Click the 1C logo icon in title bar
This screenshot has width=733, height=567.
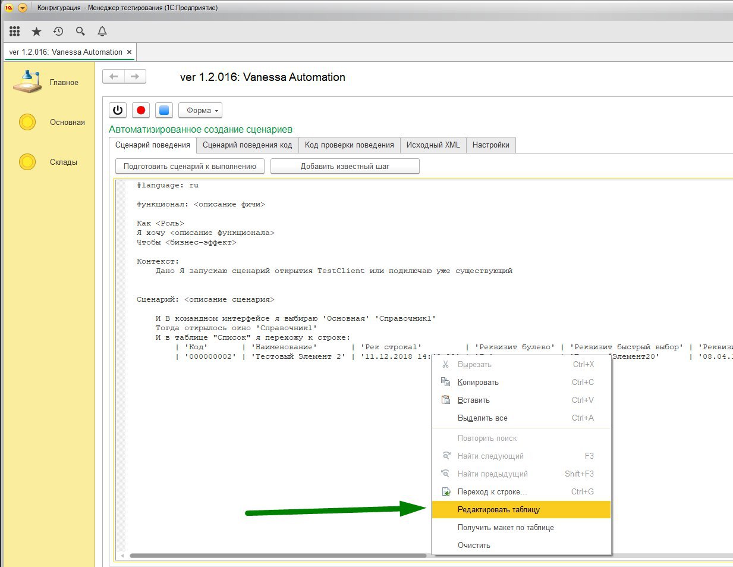[9, 8]
